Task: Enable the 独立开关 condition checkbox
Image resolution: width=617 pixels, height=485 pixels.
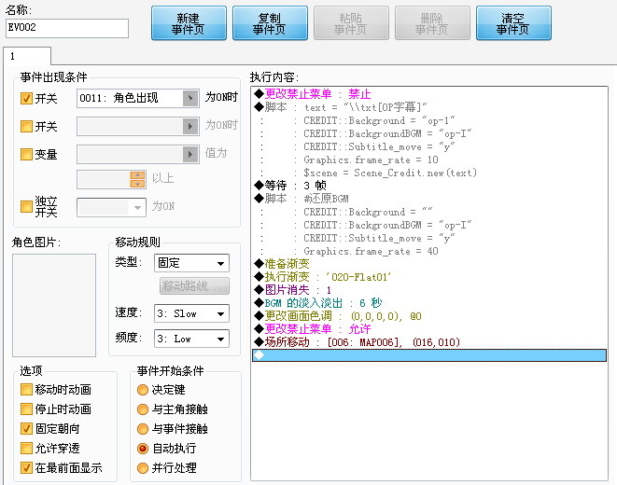Action: [26, 207]
